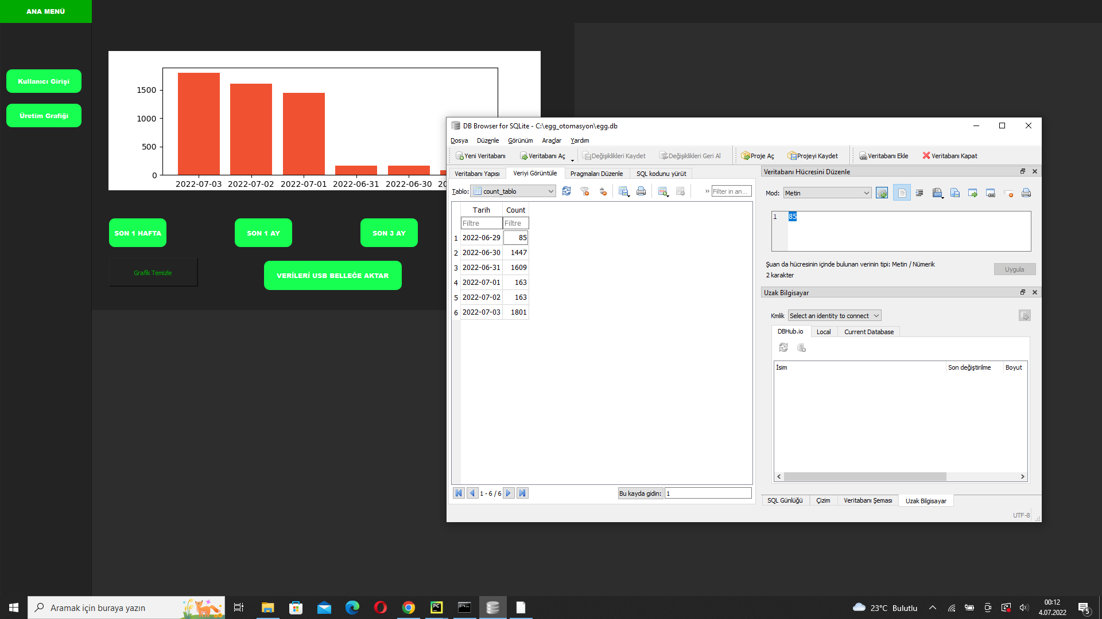Clear sorting icon in table toolbar
This screenshot has height=619, width=1102.
603,191
